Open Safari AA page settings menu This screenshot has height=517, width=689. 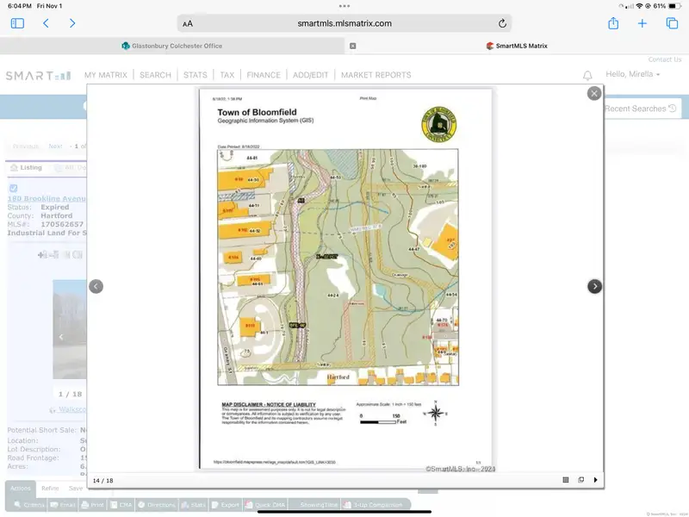(x=188, y=23)
